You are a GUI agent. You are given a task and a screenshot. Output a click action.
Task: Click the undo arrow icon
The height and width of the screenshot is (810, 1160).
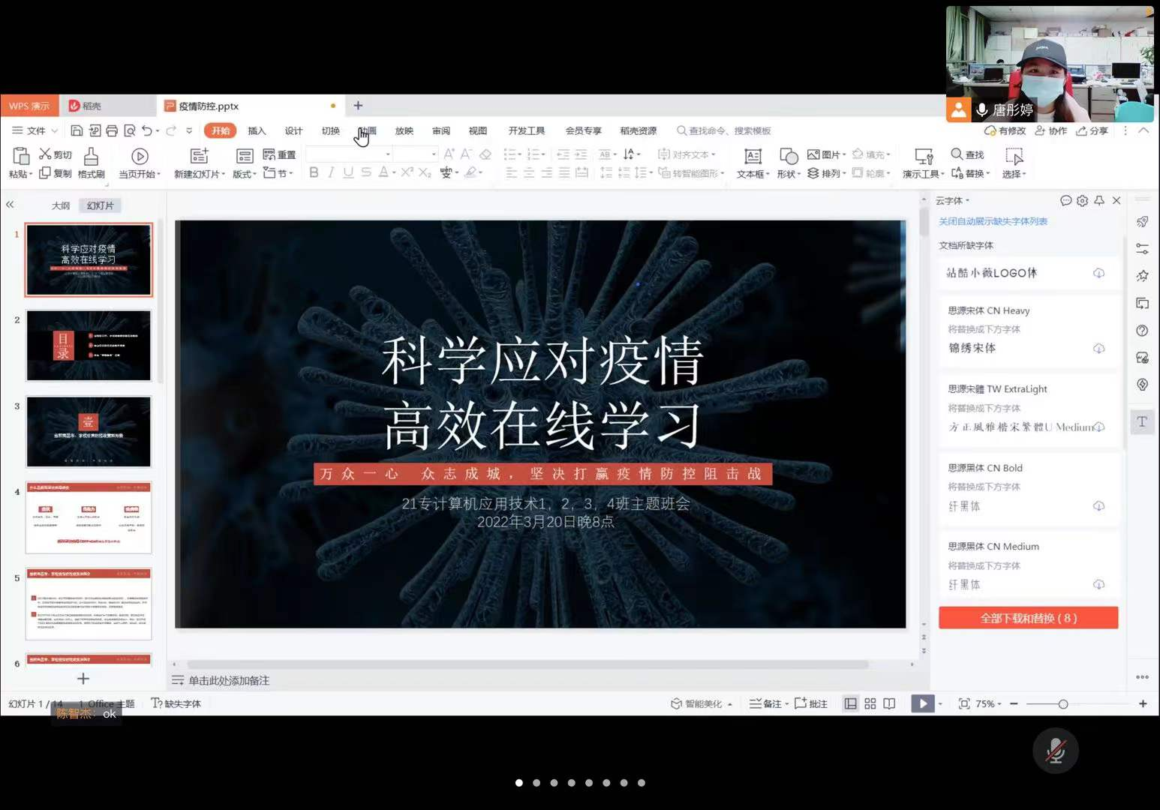point(146,130)
